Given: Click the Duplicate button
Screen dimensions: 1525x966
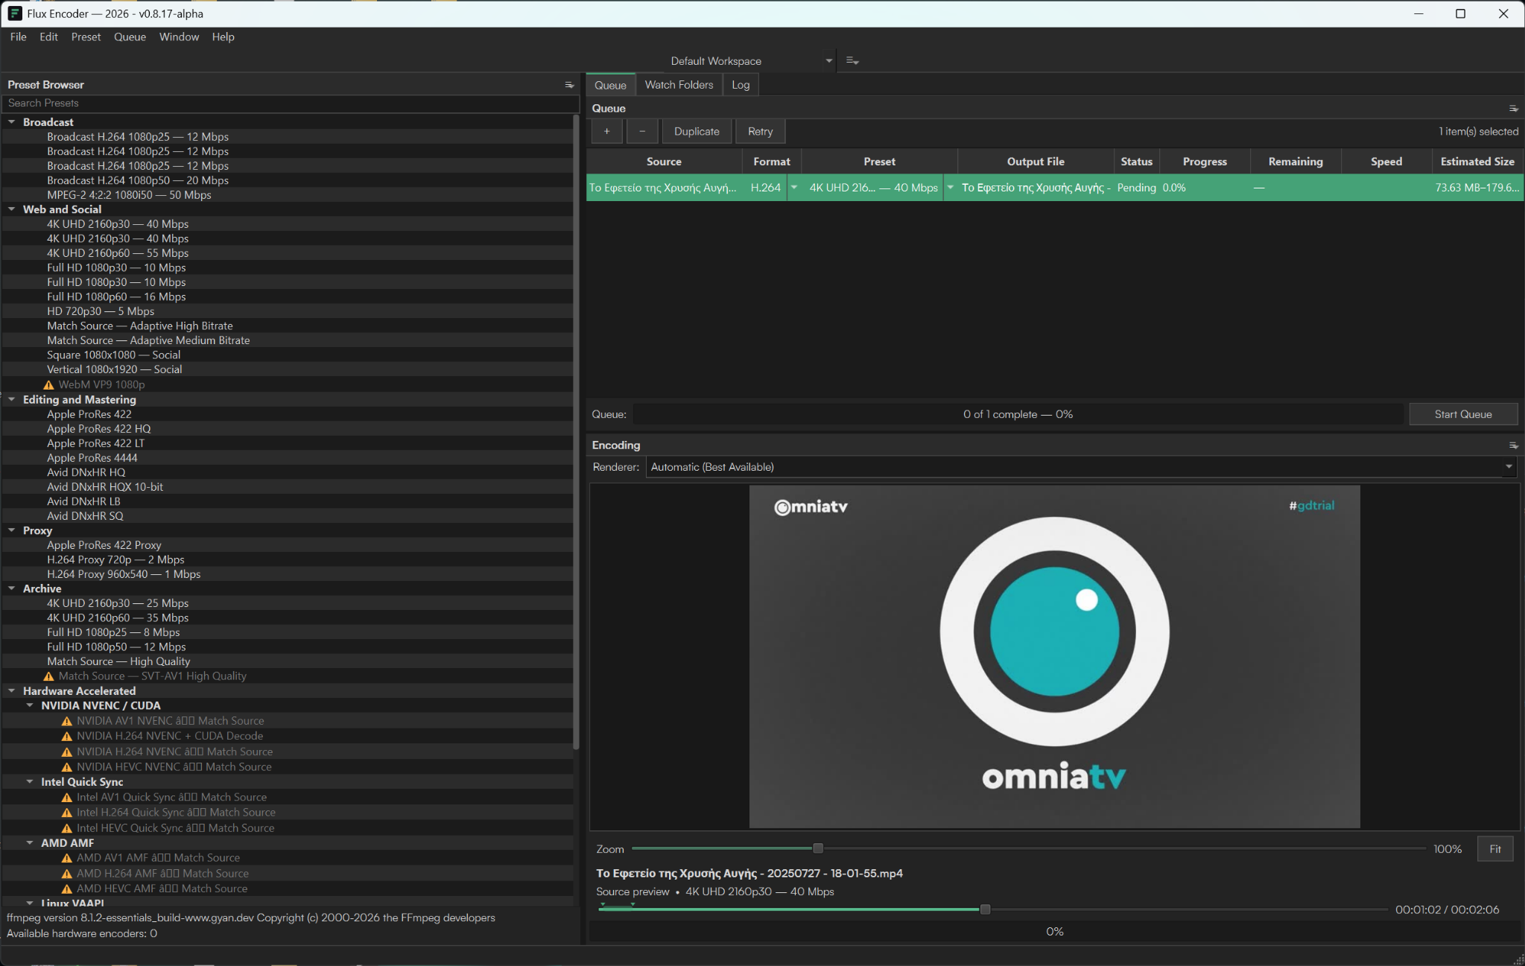Looking at the screenshot, I should click(x=697, y=132).
